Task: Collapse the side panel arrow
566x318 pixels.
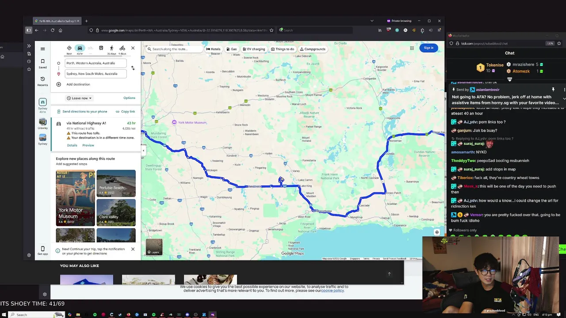Action: [143, 151]
